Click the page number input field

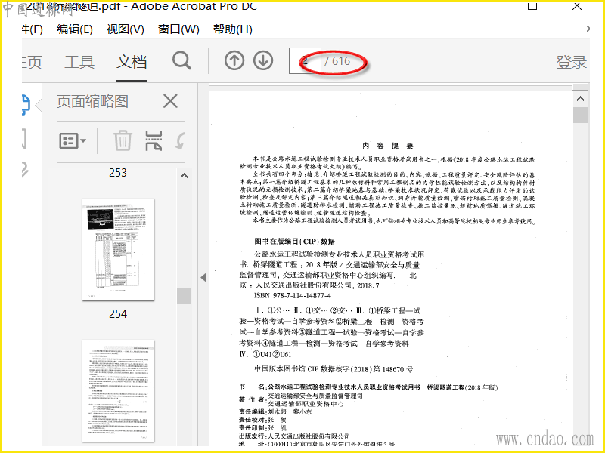pos(305,61)
